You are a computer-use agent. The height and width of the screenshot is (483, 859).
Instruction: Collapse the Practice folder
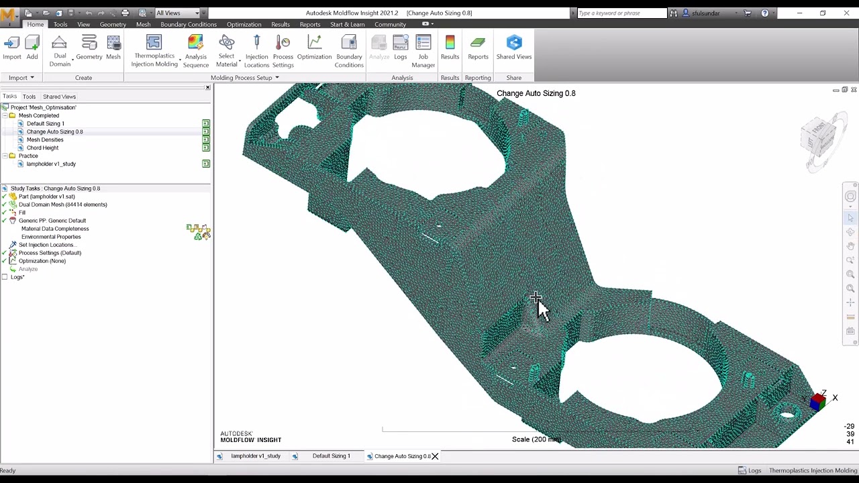tap(4, 156)
